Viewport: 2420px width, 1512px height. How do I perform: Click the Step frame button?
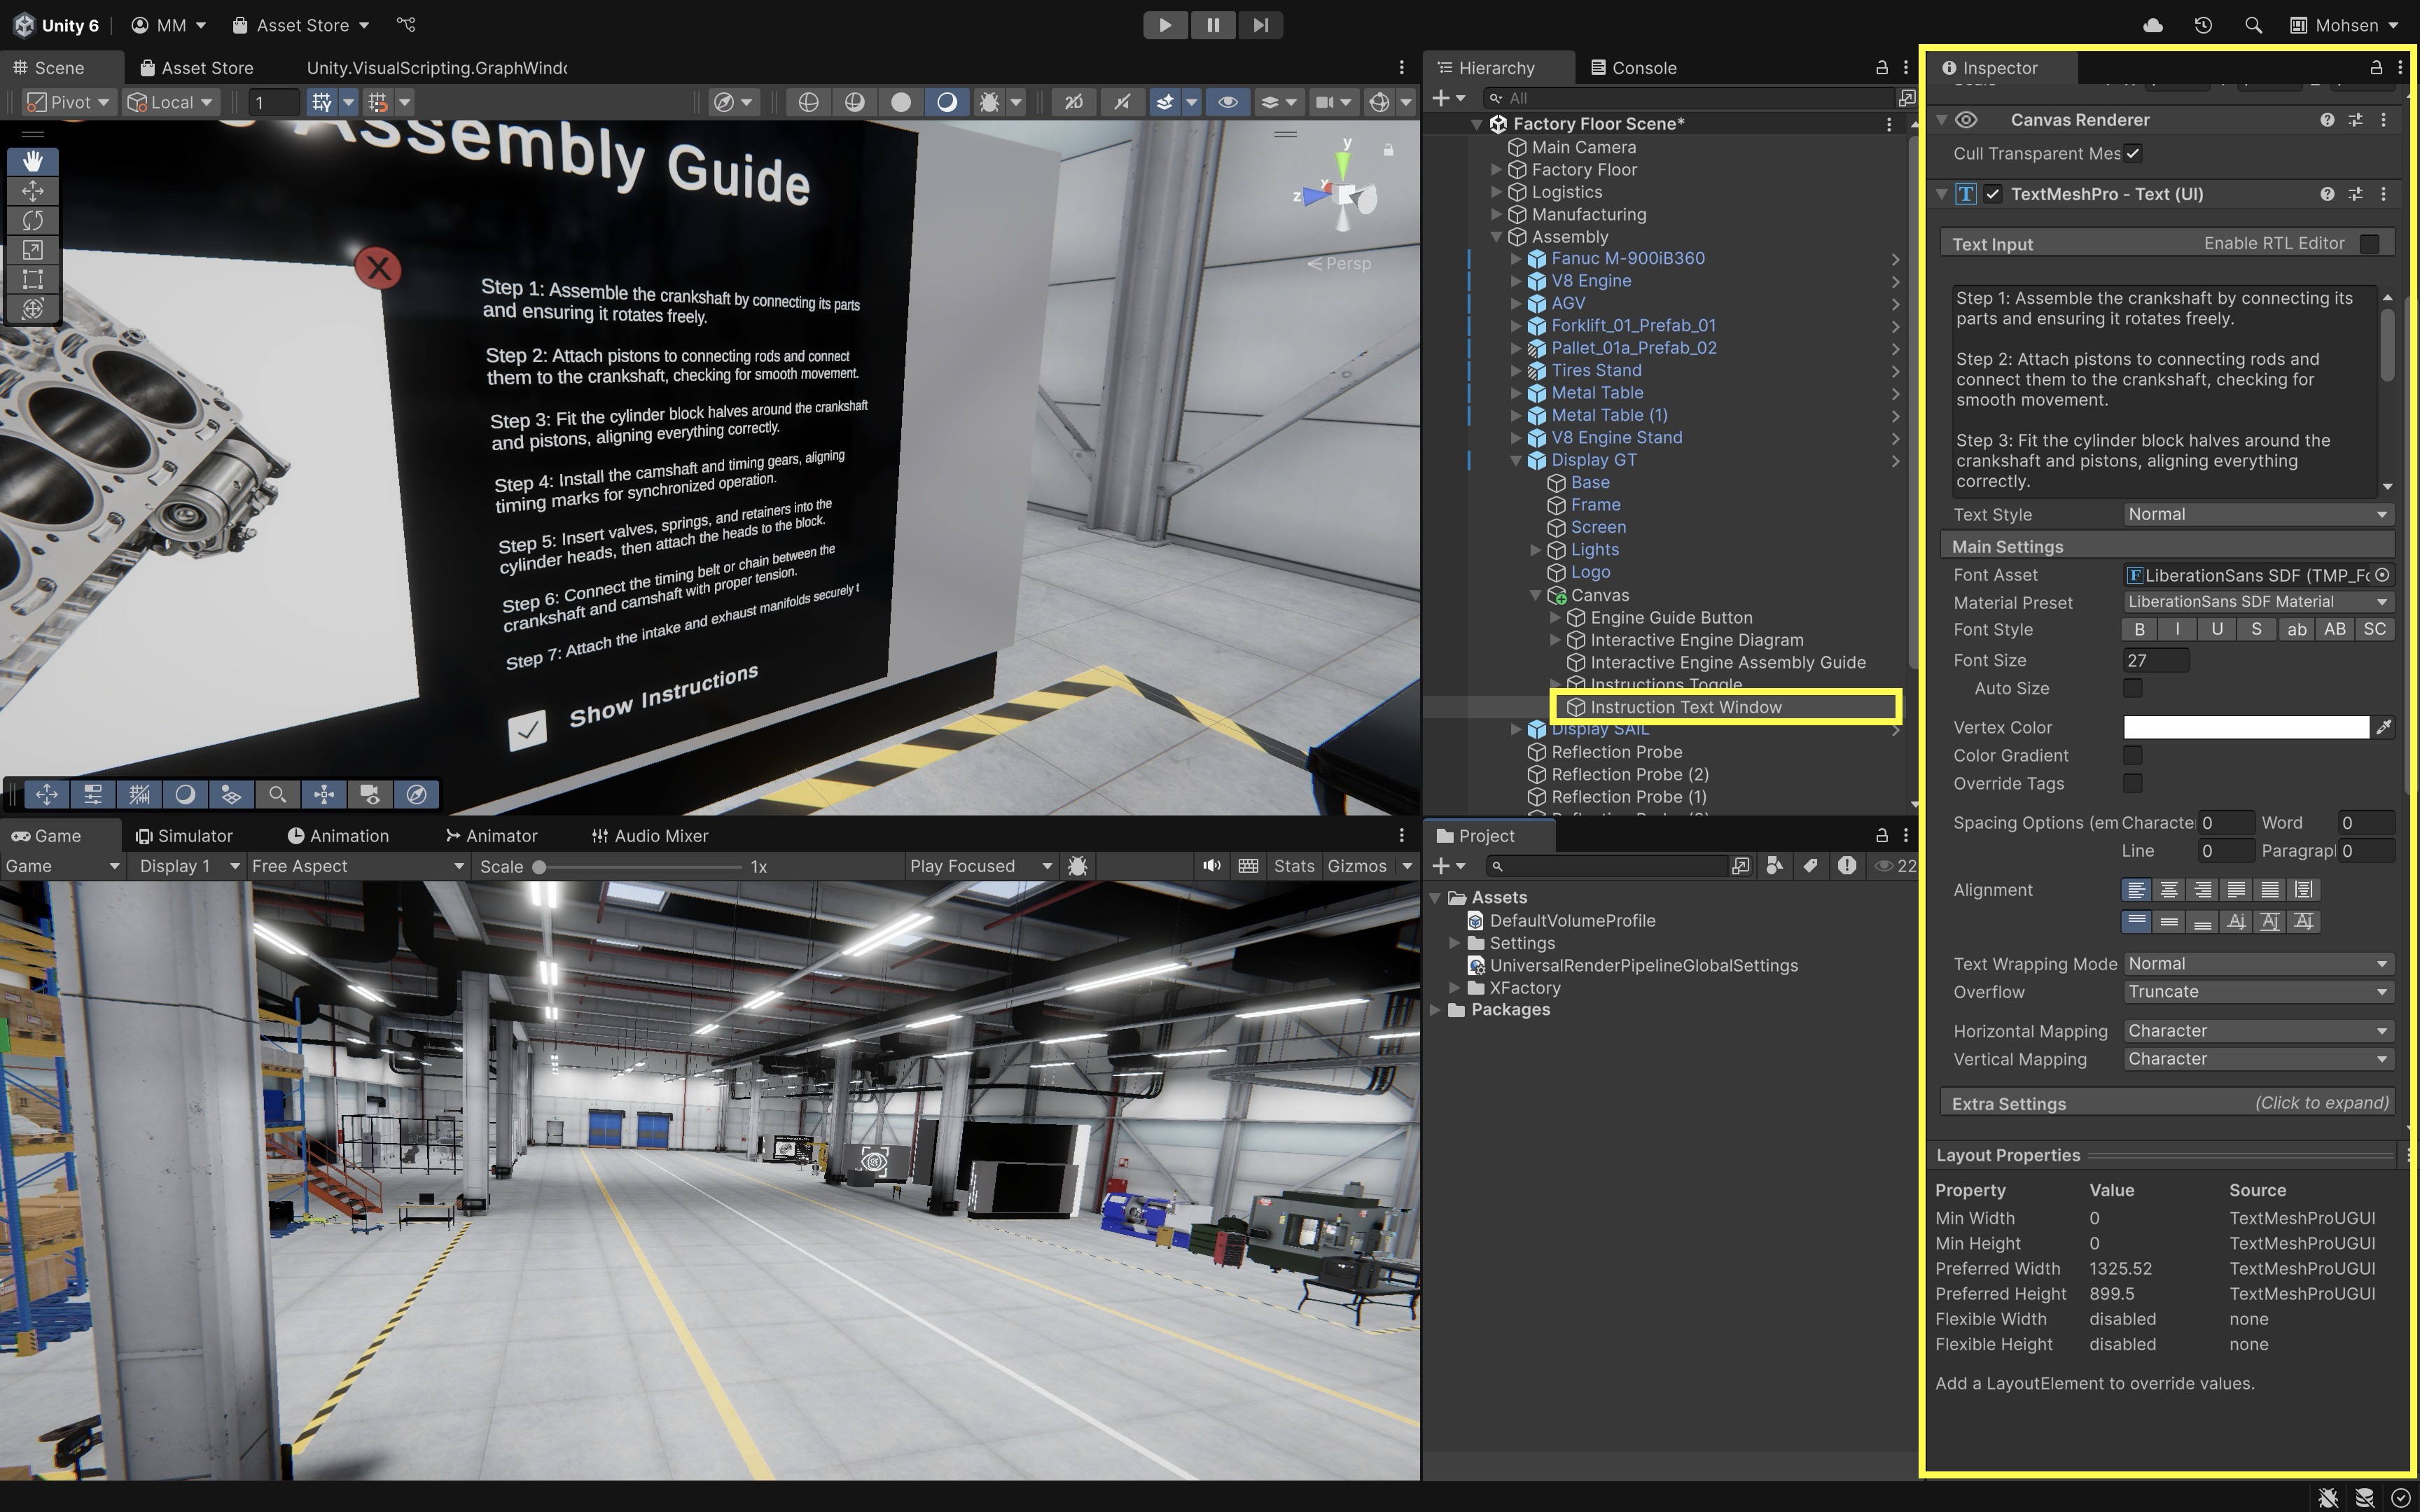1260,25
